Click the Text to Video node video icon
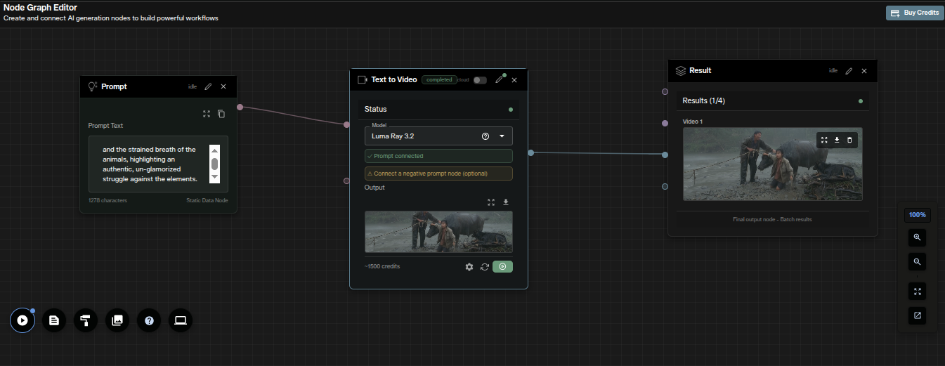 pos(363,80)
